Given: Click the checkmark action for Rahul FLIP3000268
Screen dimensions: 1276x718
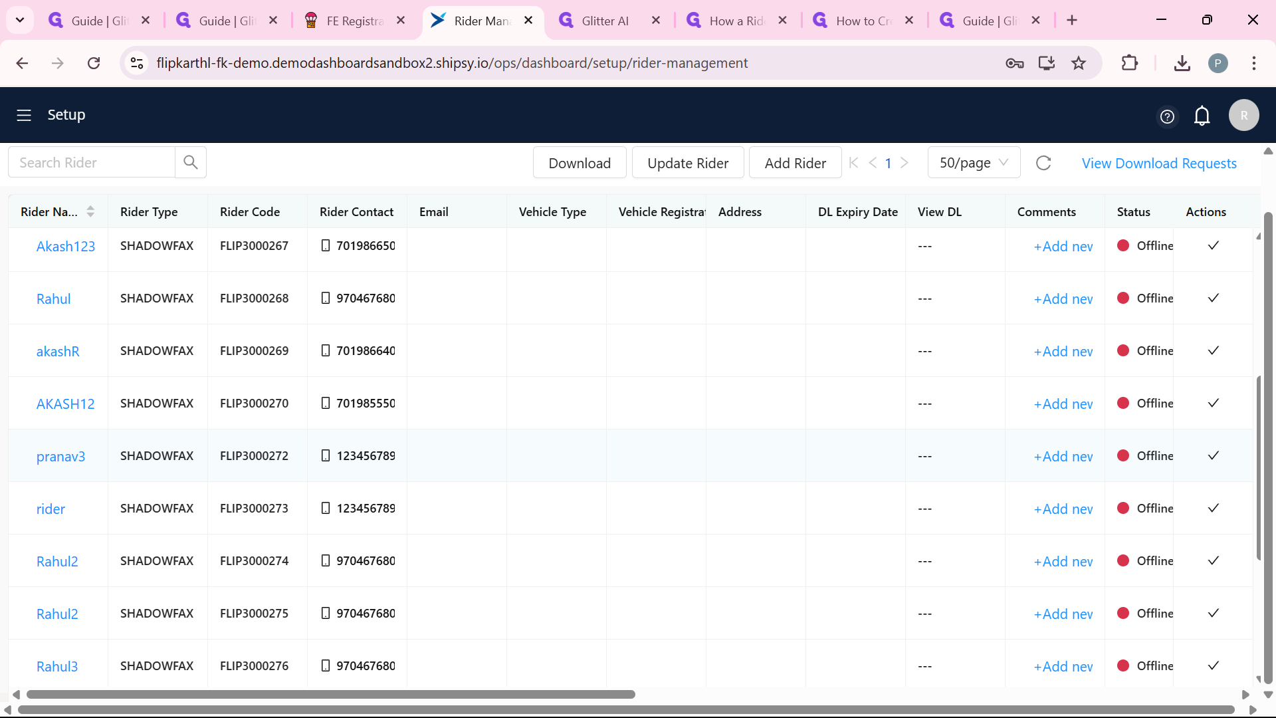Looking at the screenshot, I should (x=1214, y=298).
